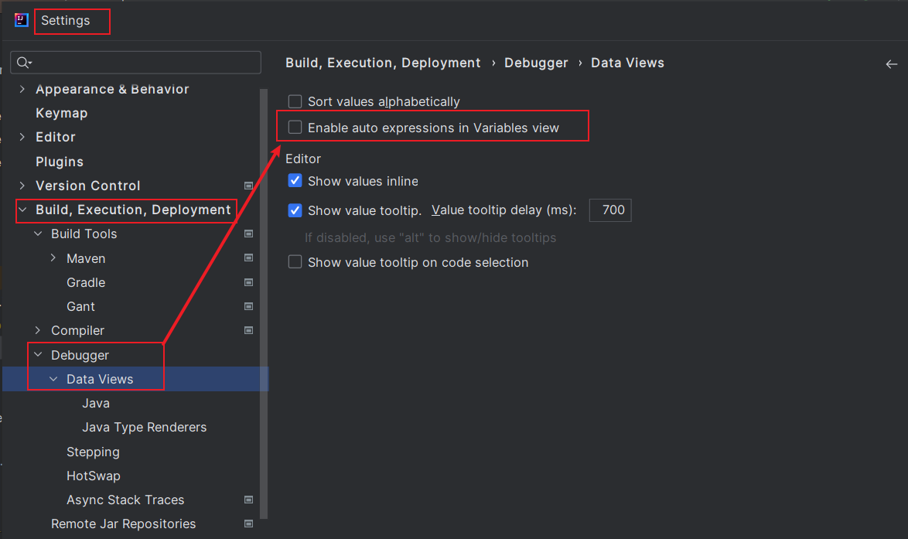Viewport: 908px width, 539px height.
Task: Click project-level icon beside Build Tools
Action: point(249,234)
